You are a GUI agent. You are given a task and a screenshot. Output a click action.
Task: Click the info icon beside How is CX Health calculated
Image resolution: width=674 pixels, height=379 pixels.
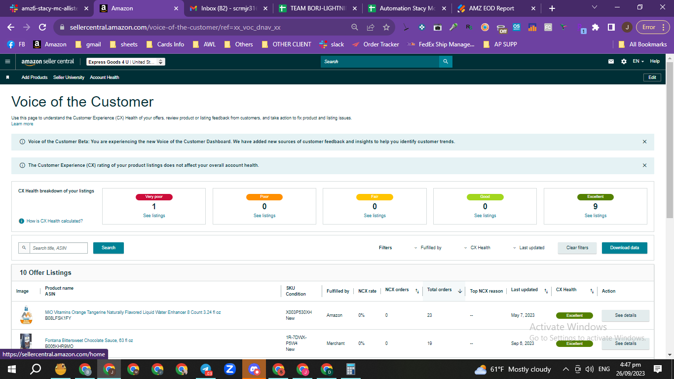coord(21,221)
